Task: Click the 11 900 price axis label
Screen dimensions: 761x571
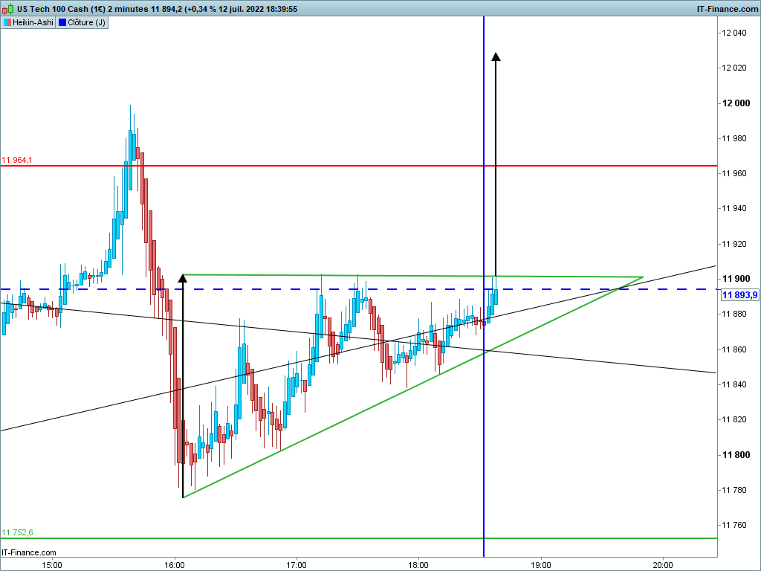Action: point(736,279)
